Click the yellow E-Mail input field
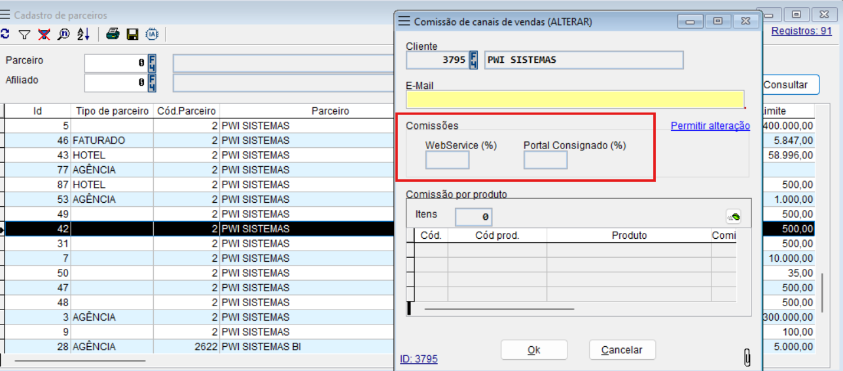 pos(575,99)
